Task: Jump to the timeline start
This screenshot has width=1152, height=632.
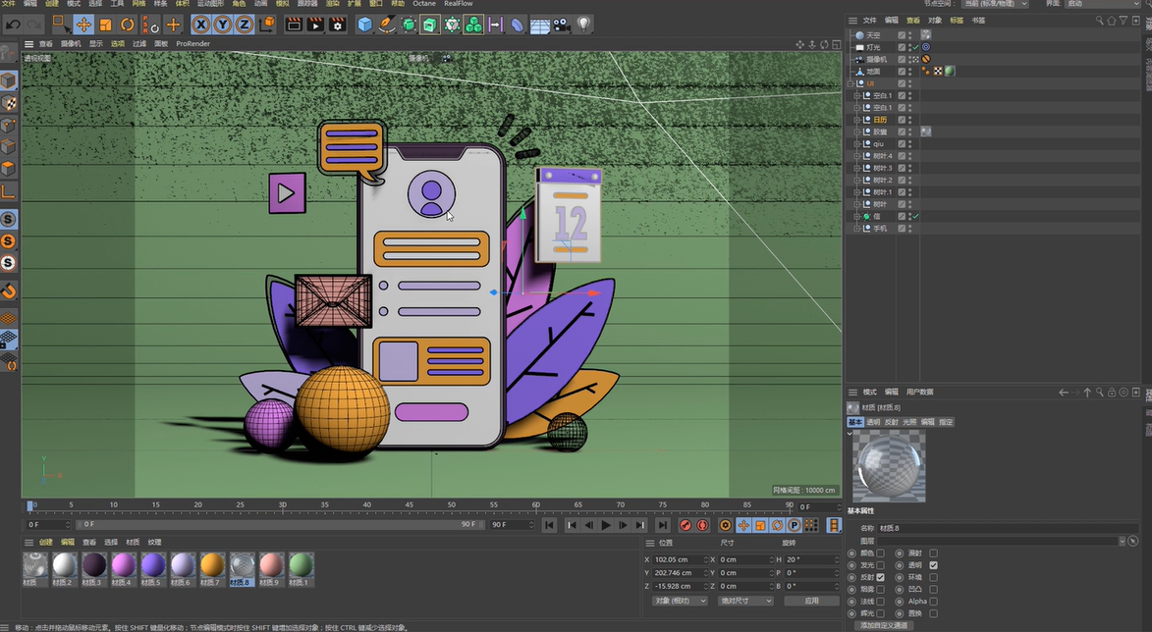Action: tap(549, 525)
